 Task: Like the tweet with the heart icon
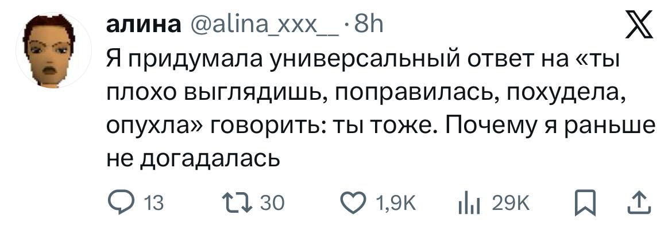pyautogui.click(x=354, y=202)
